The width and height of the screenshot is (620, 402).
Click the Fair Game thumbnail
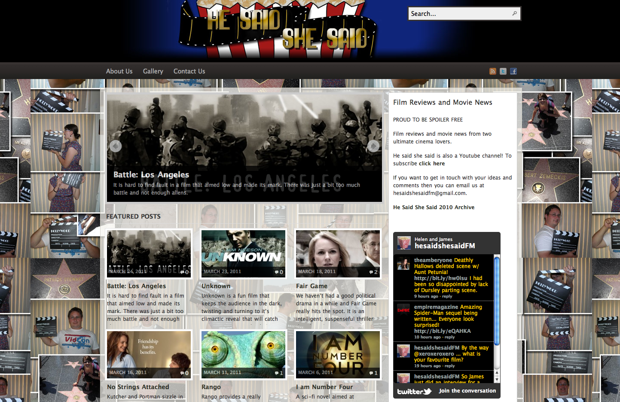(x=338, y=253)
